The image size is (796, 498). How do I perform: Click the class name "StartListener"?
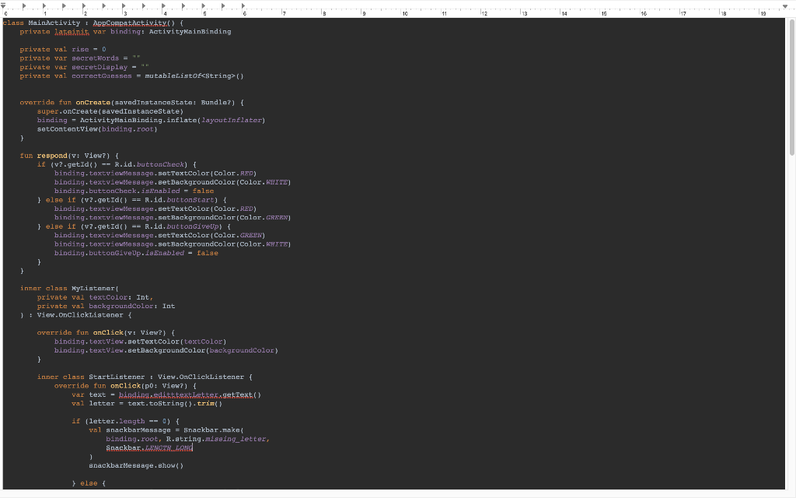coord(117,377)
